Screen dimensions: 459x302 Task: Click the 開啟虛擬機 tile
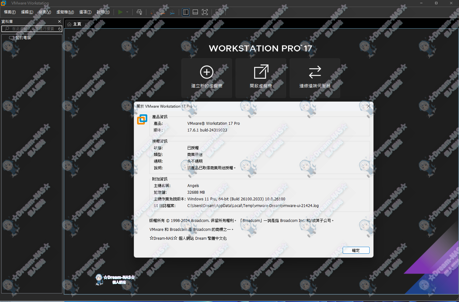(261, 78)
